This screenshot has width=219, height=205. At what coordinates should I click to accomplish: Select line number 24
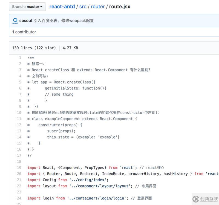click(19, 198)
